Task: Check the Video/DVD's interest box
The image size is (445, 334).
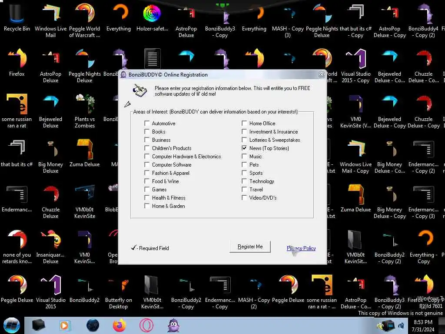Action: (x=244, y=198)
